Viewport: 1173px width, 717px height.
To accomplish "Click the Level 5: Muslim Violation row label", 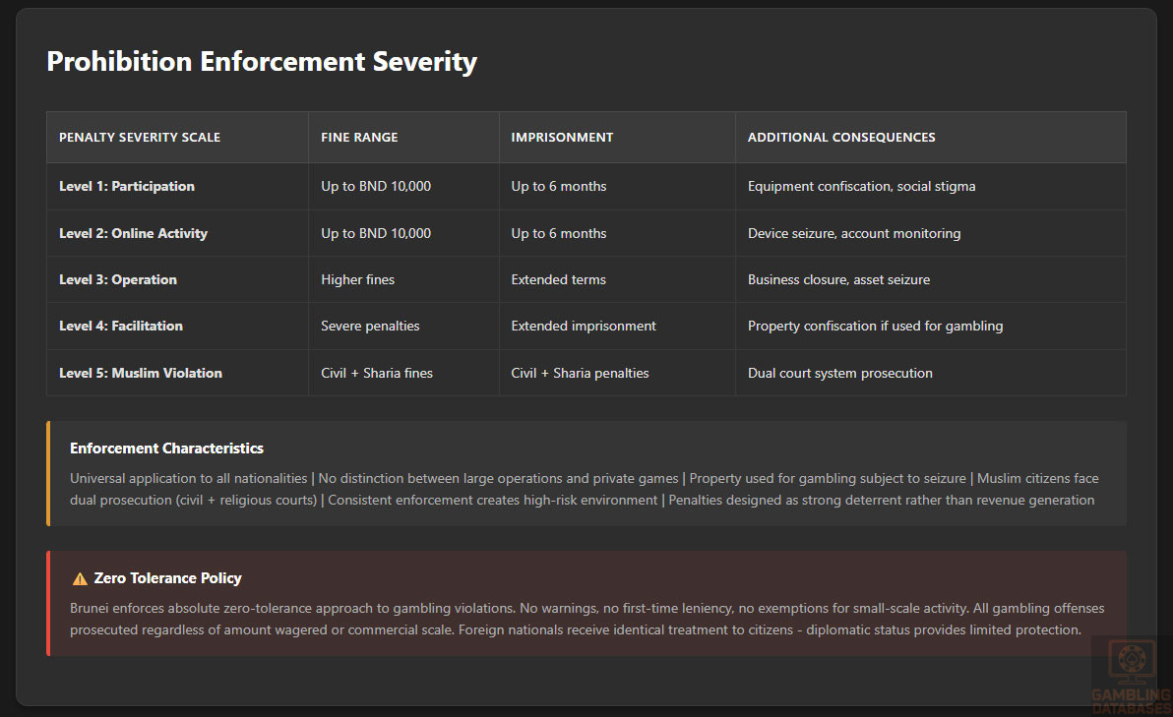I will 141,373.
